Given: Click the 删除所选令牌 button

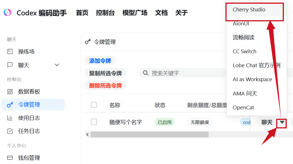Looking at the screenshot, I should click(105, 85).
